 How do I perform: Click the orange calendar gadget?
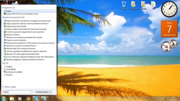(x=169, y=28)
